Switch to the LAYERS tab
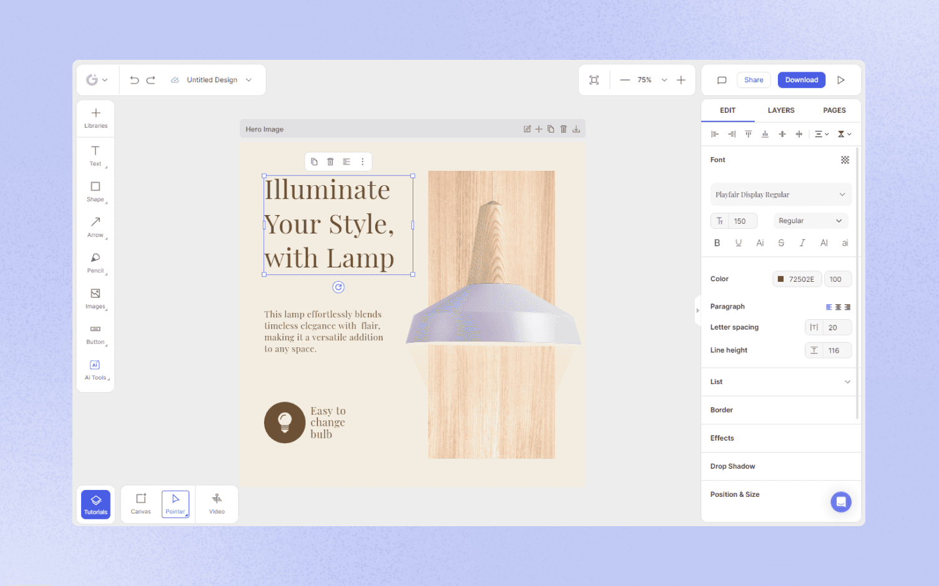This screenshot has height=586, width=939. click(781, 110)
